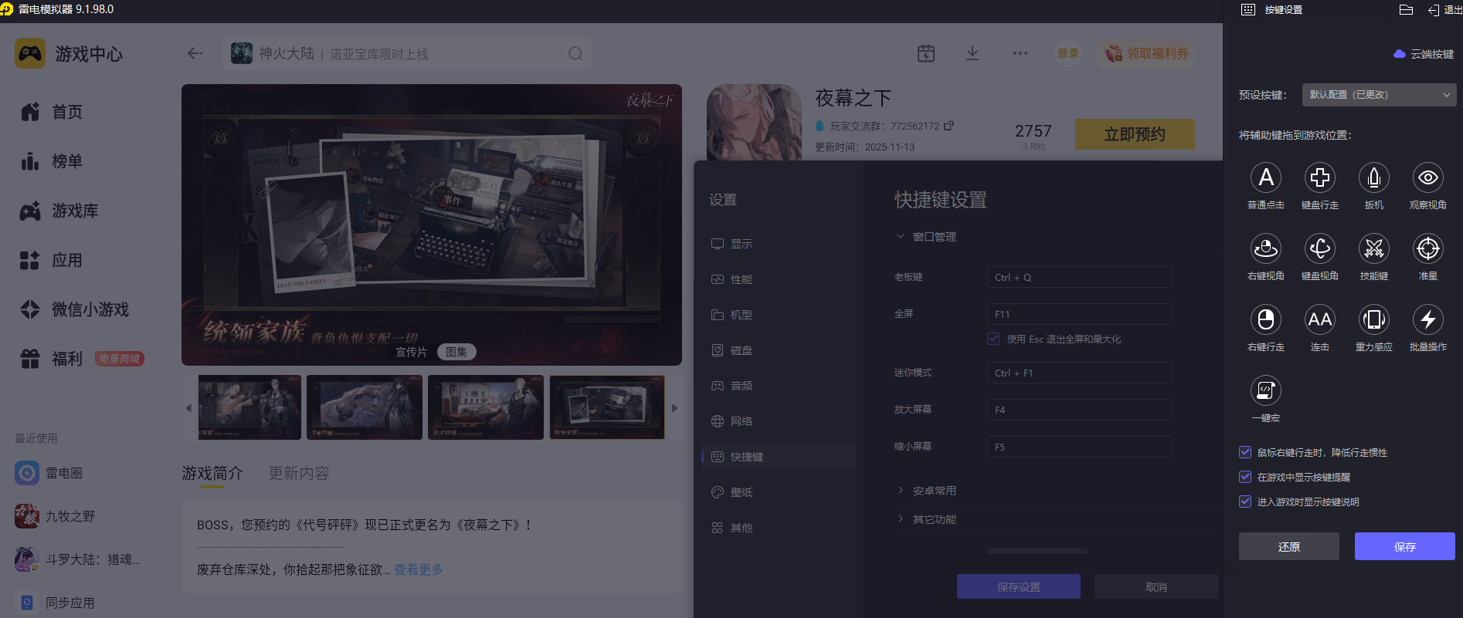1463x618 pixels.
Task: Uncheck 在游戏中显示按键提醒 checkbox
Action: click(1245, 477)
